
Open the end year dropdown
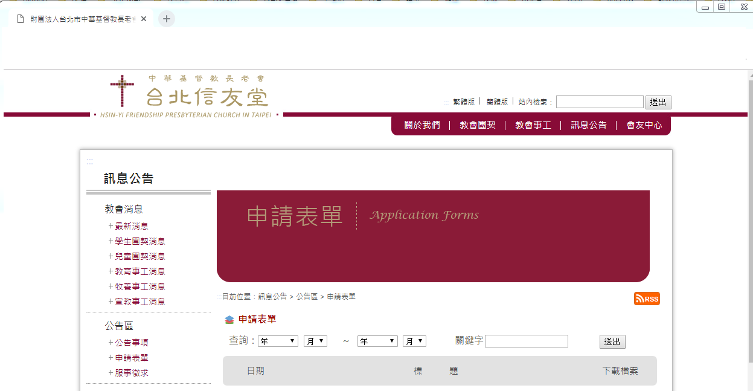click(x=377, y=341)
